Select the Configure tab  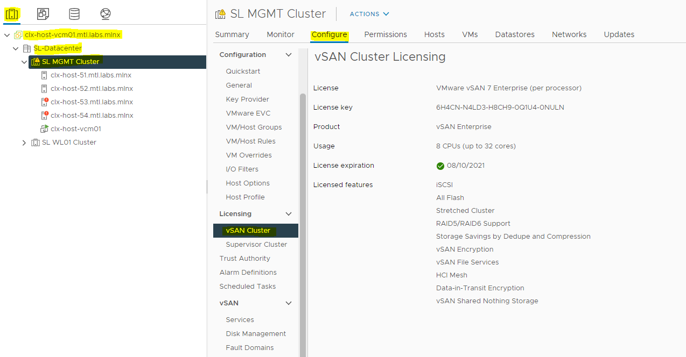pyautogui.click(x=329, y=34)
